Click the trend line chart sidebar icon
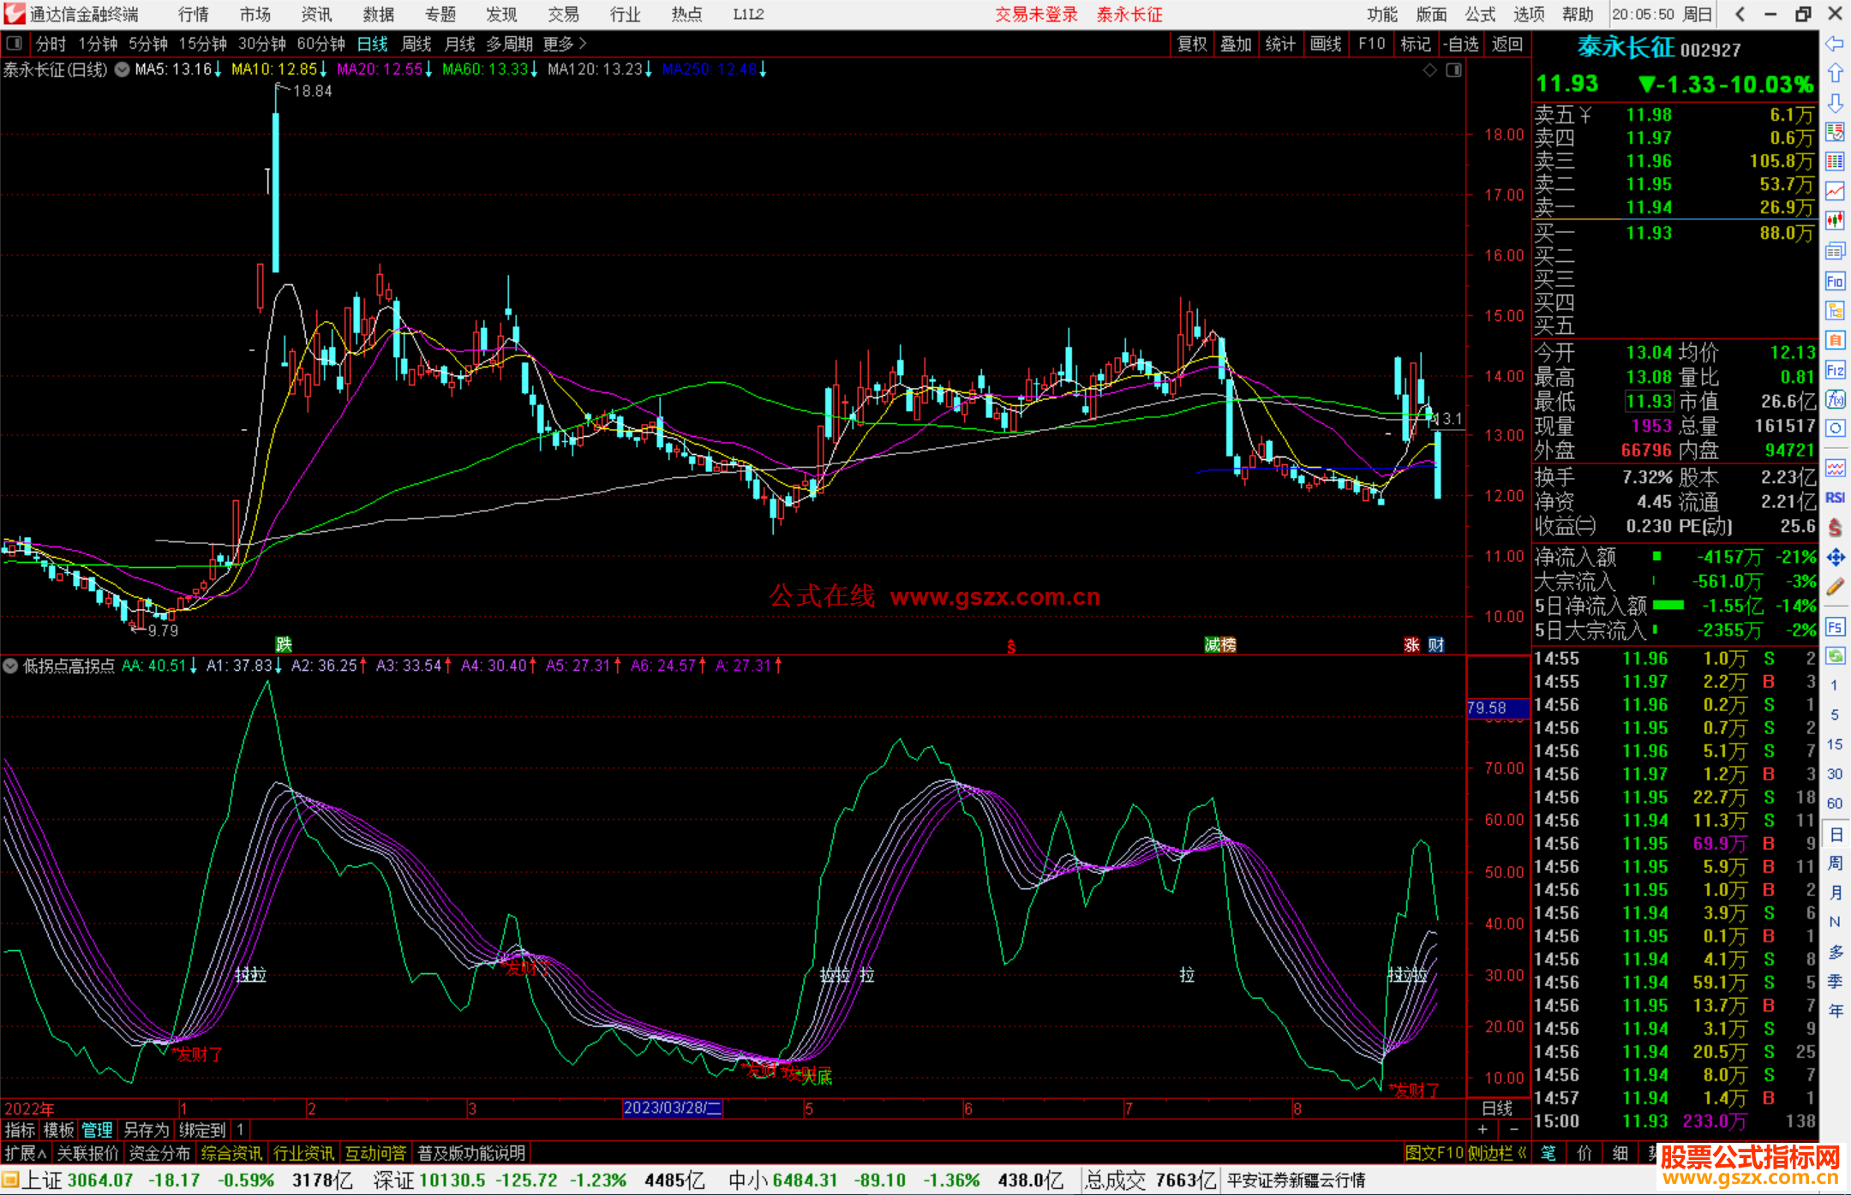Image resolution: width=1851 pixels, height=1195 pixels. 1835,191
